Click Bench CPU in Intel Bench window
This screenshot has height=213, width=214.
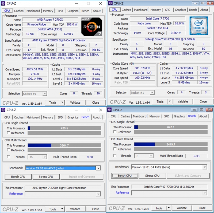[x=125, y=176]
